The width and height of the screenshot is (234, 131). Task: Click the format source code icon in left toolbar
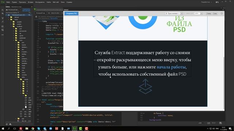tap(3, 30)
